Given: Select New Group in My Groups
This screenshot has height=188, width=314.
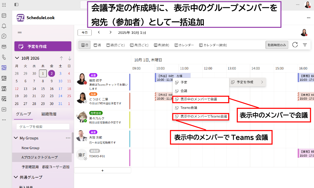Looking at the screenshot, I should click(x=42, y=148).
